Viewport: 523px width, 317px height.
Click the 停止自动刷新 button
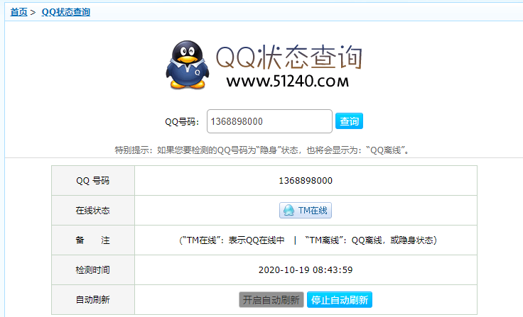(x=340, y=300)
